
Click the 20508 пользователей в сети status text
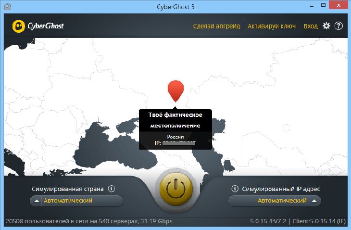point(89,221)
